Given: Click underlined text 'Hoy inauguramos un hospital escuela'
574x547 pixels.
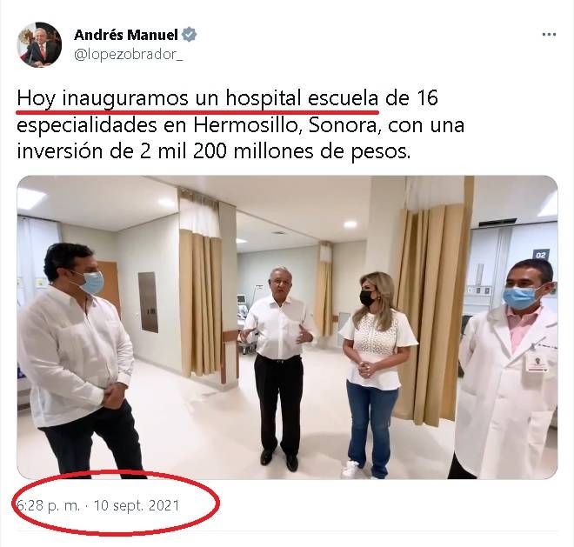Looking at the screenshot, I should [197, 98].
